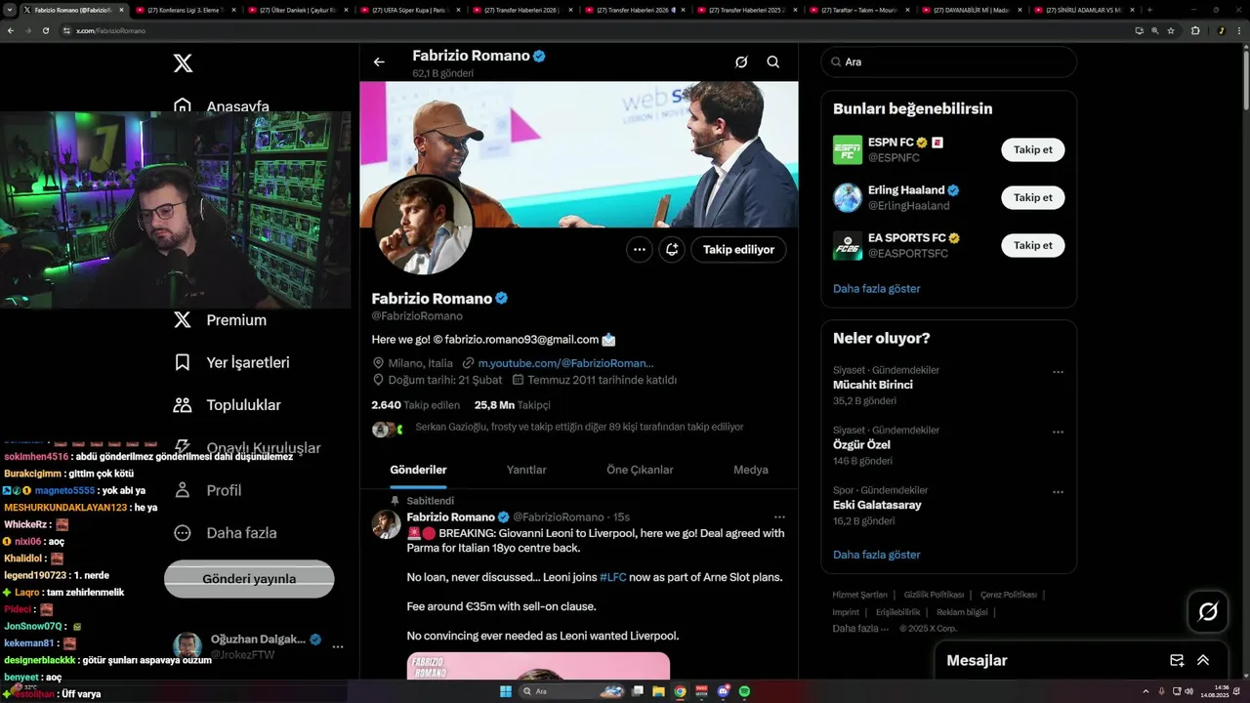Open Chrome from the taskbar

tap(680, 691)
